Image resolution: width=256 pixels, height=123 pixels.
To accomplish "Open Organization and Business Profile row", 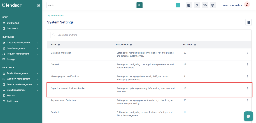I will pos(68,88).
